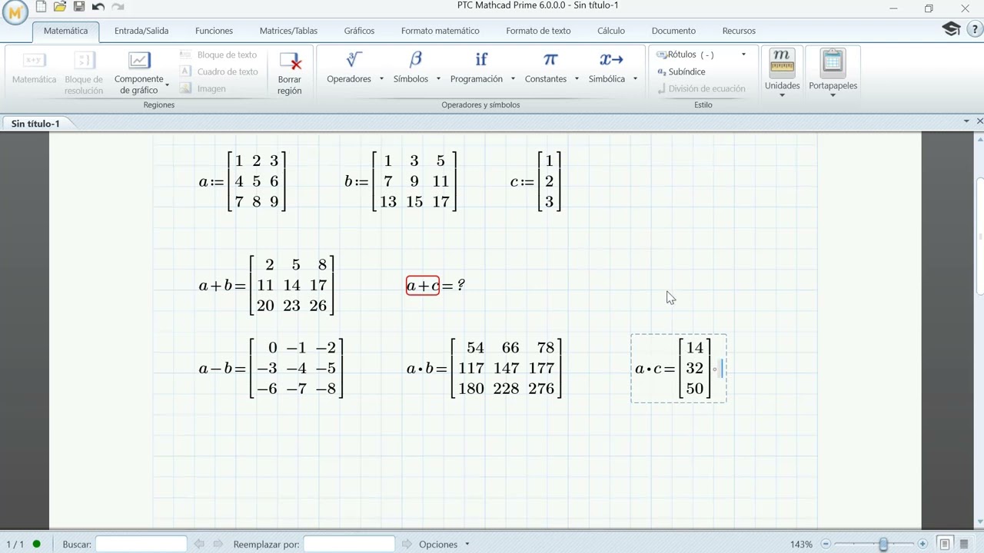Screen dimensions: 984x553
Task: Open the Simbólica arrow gallery
Action: click(x=612, y=60)
